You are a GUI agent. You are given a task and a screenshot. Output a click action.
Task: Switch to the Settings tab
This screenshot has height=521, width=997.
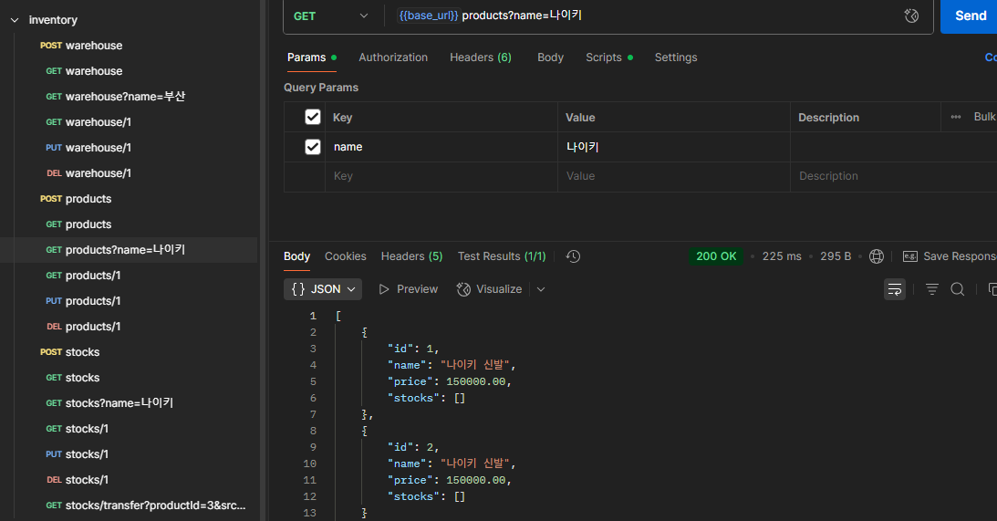[x=676, y=57]
